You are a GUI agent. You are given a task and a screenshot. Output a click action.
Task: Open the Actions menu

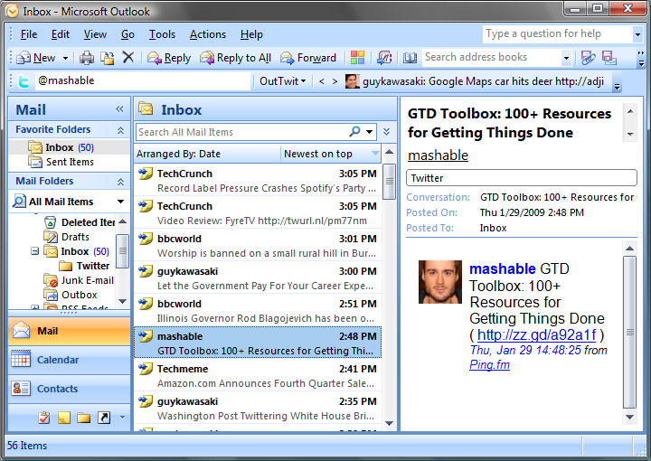(x=208, y=34)
